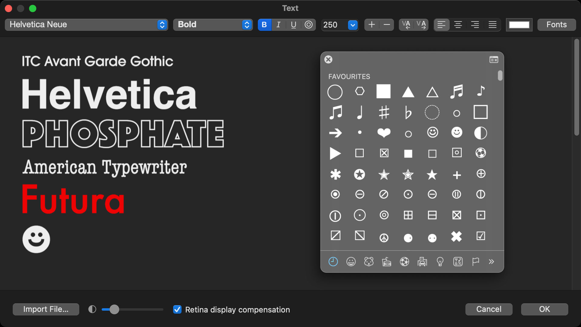Open Animals & Nature bear category
581x327 pixels.
(x=369, y=262)
